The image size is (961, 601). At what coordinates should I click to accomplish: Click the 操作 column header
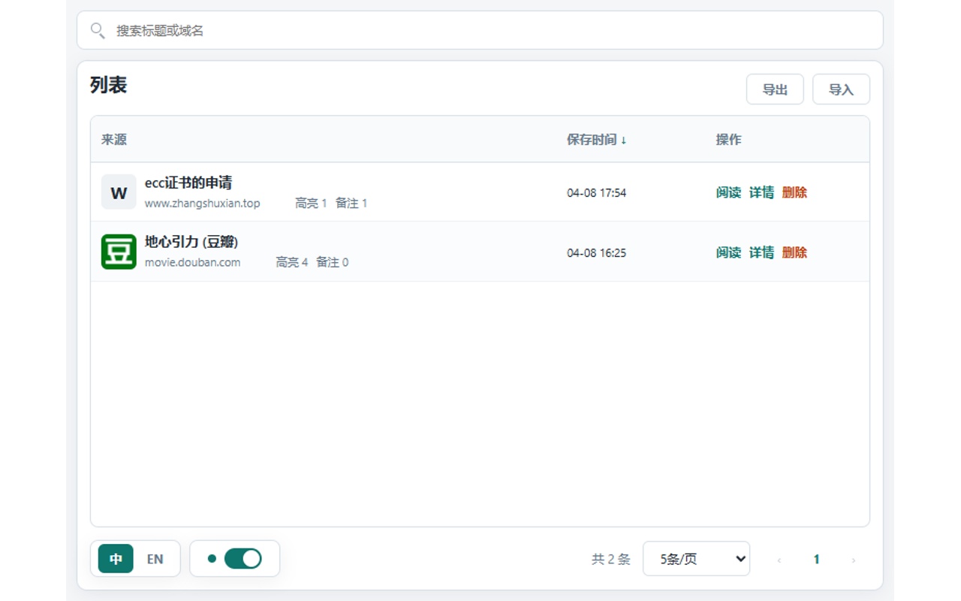pyautogui.click(x=728, y=140)
